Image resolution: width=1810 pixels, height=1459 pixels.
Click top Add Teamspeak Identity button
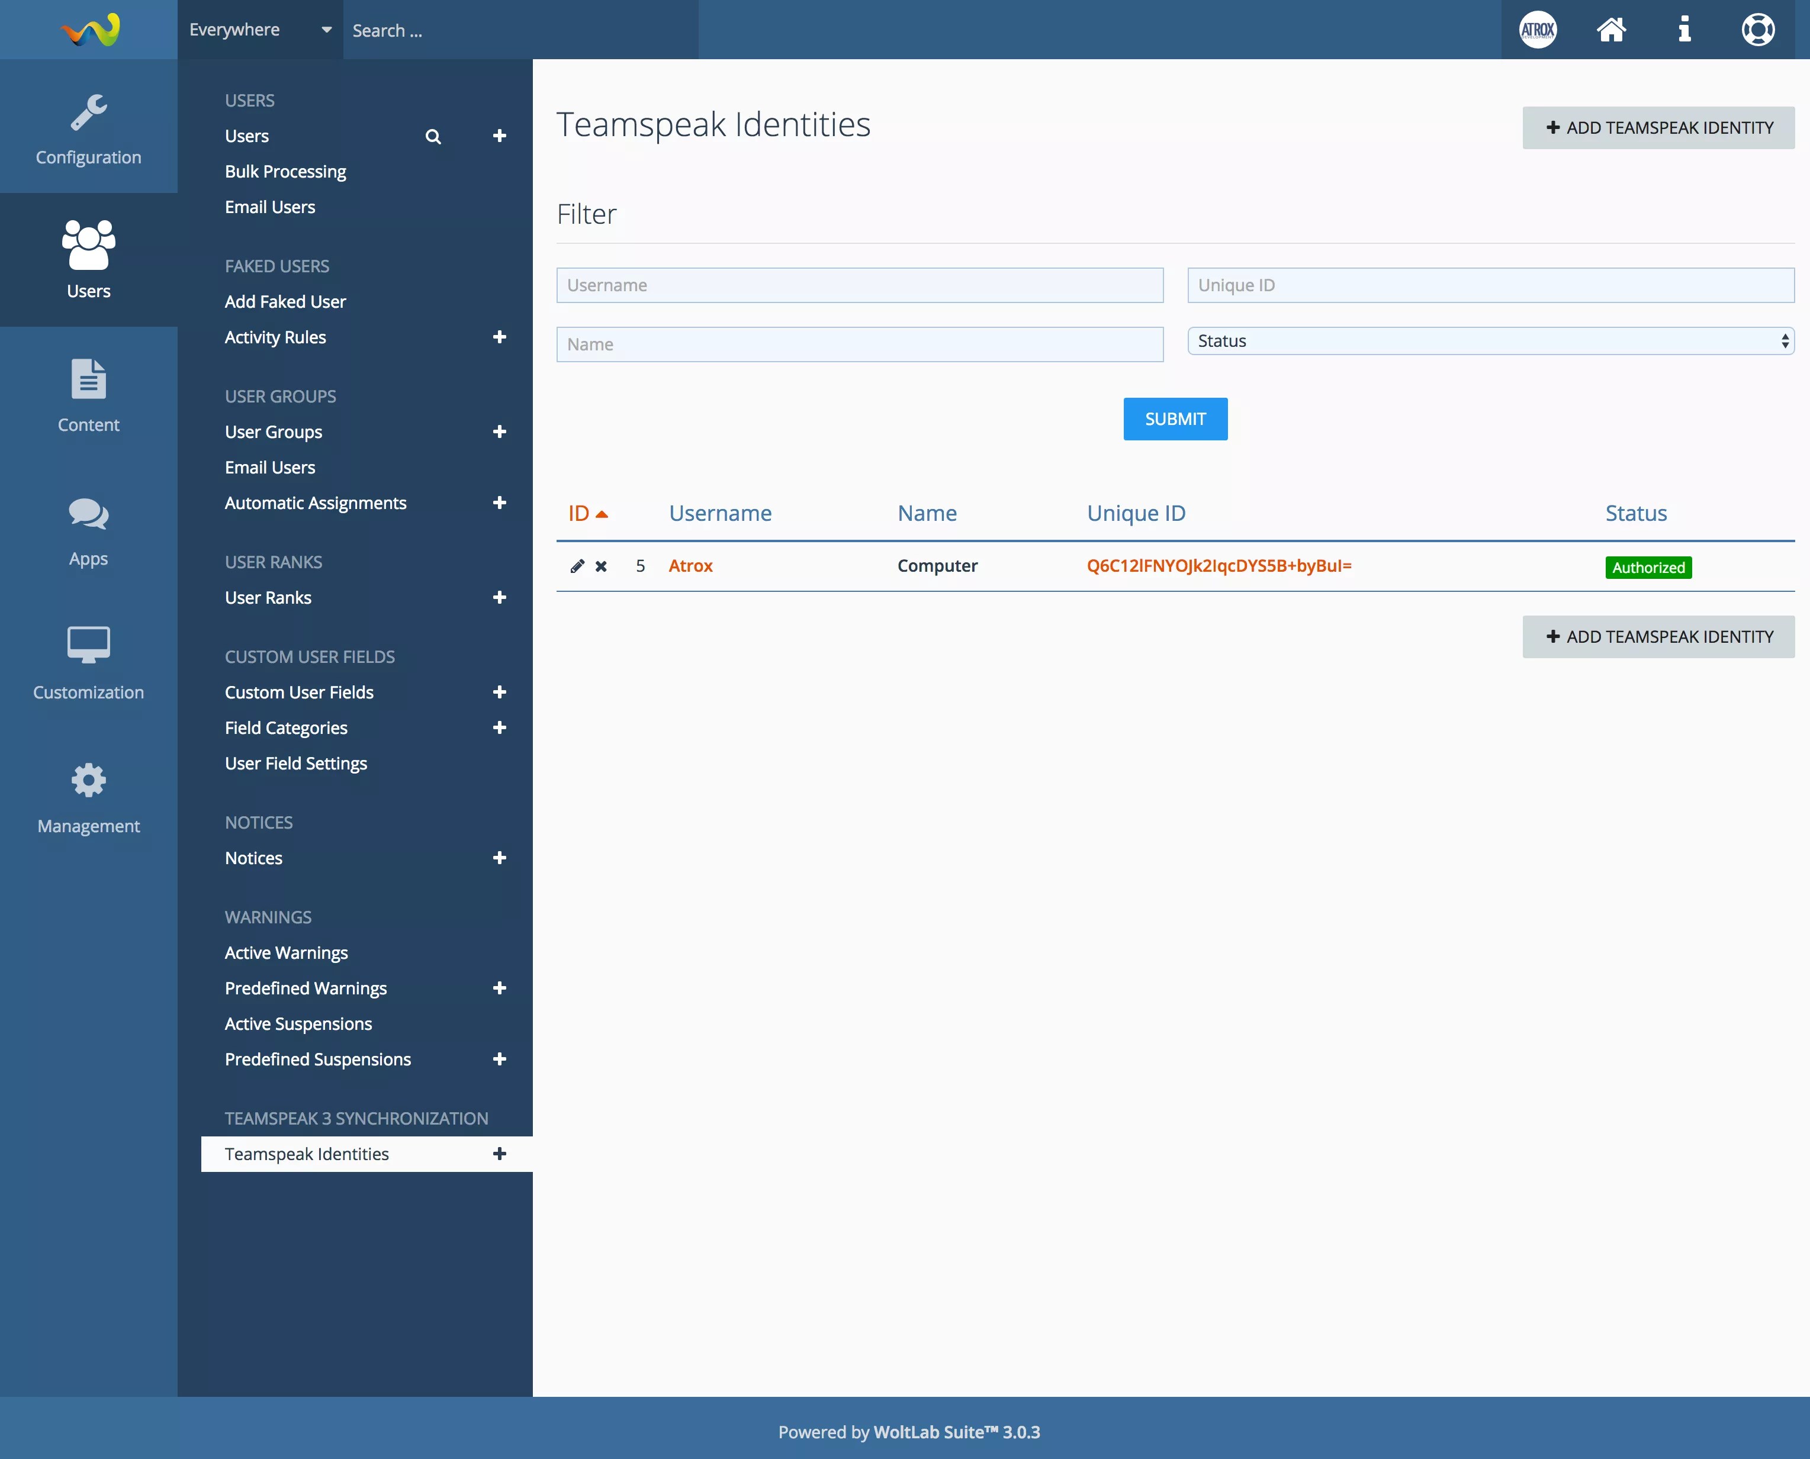[1658, 128]
